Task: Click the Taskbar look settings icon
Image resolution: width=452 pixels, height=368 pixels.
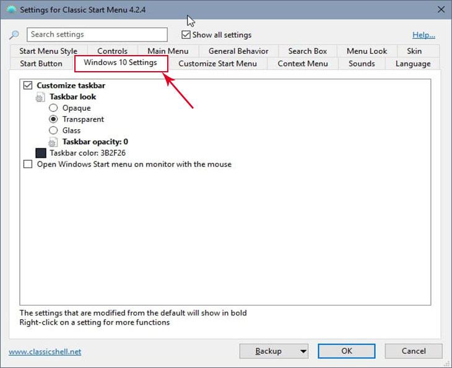Action: (x=40, y=97)
